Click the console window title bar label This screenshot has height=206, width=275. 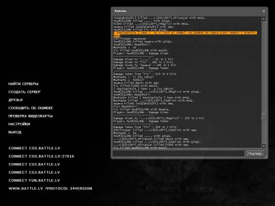tap(120, 11)
